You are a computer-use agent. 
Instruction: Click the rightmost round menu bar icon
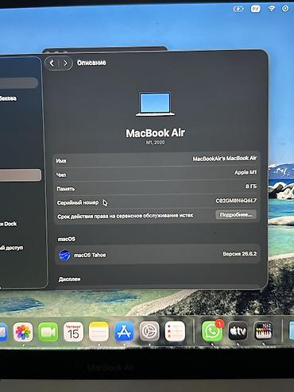tap(285, 9)
